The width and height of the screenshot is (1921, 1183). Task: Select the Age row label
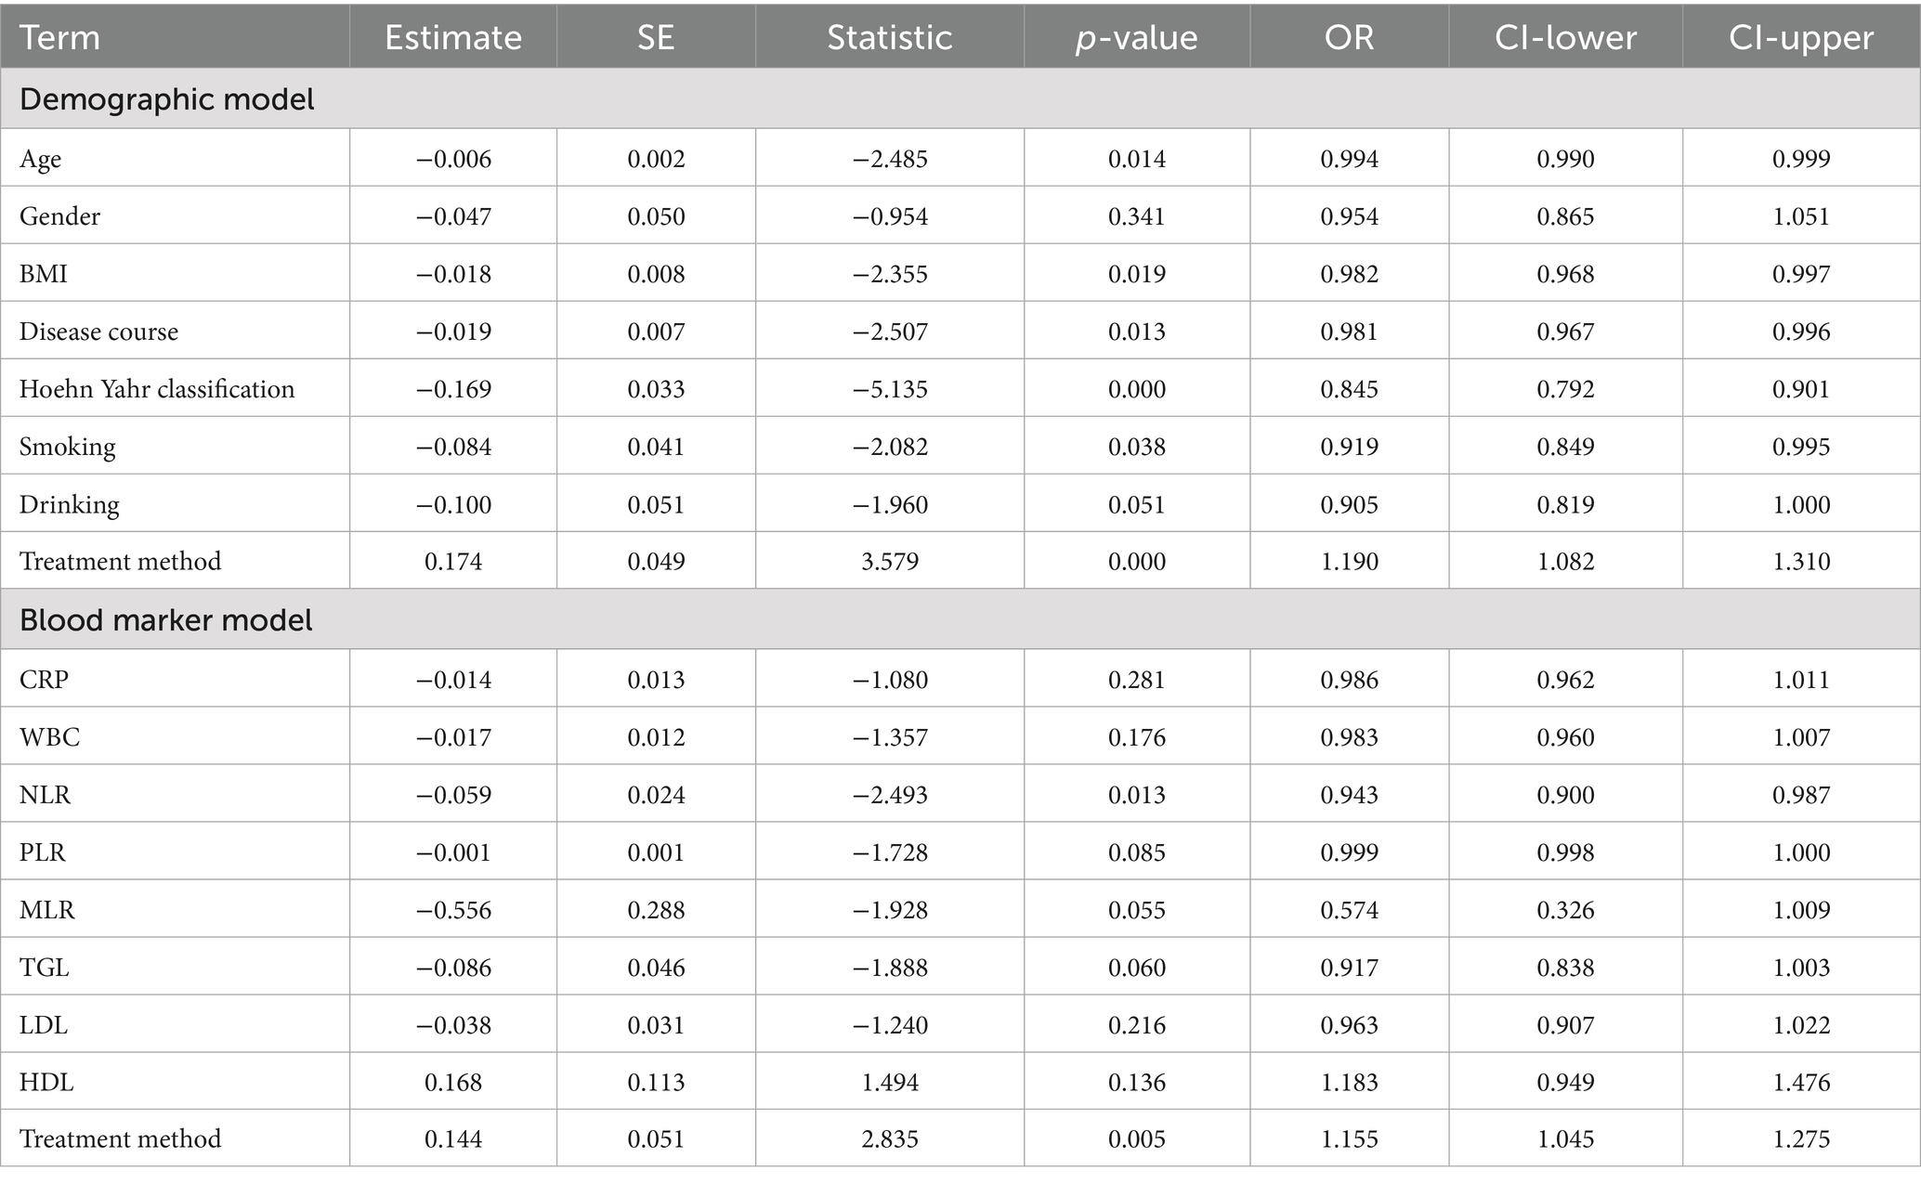click(x=41, y=159)
